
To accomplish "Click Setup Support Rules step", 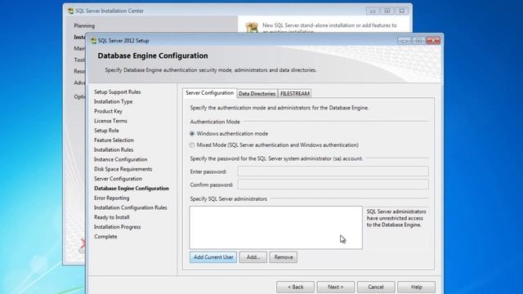I will (x=117, y=92).
